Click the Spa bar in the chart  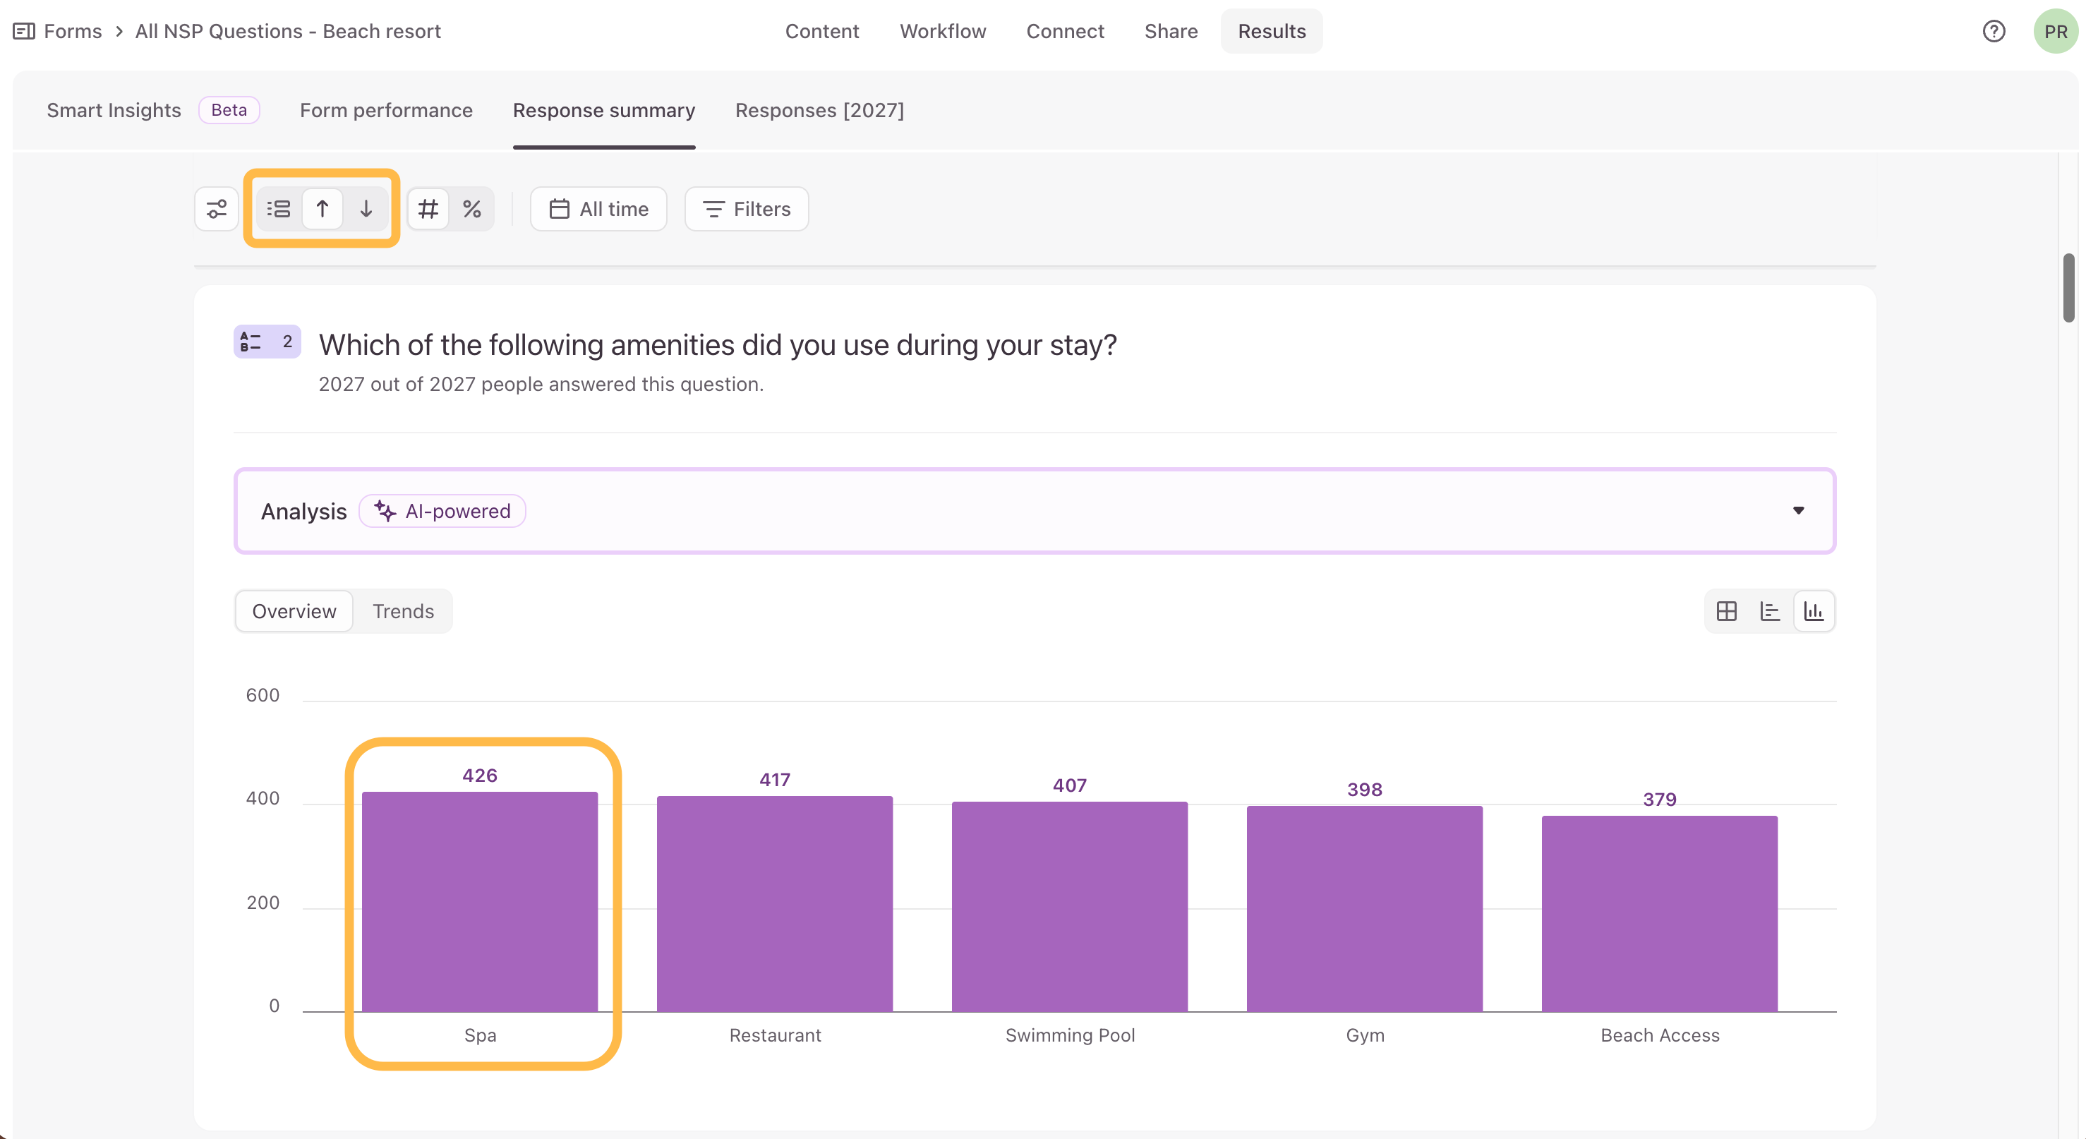(x=480, y=901)
